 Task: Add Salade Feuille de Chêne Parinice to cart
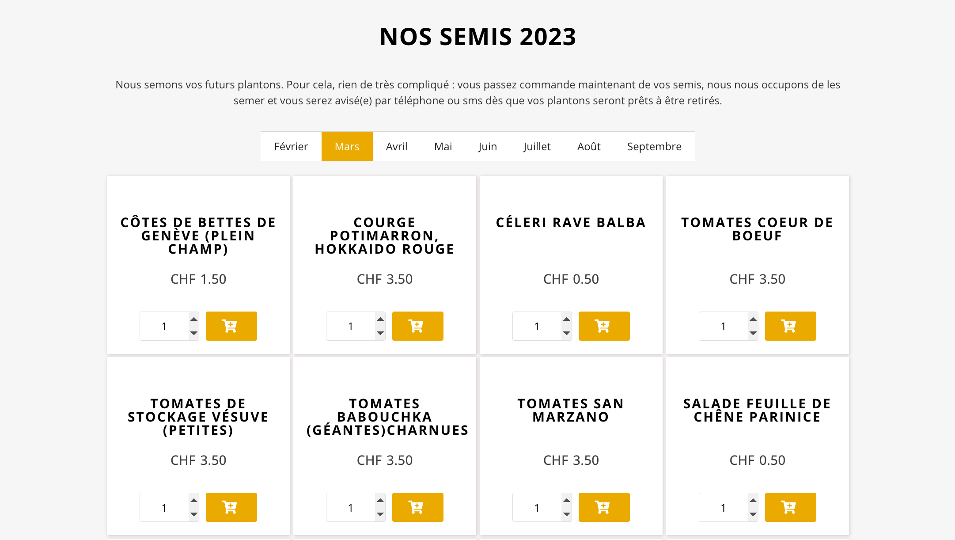click(x=790, y=507)
